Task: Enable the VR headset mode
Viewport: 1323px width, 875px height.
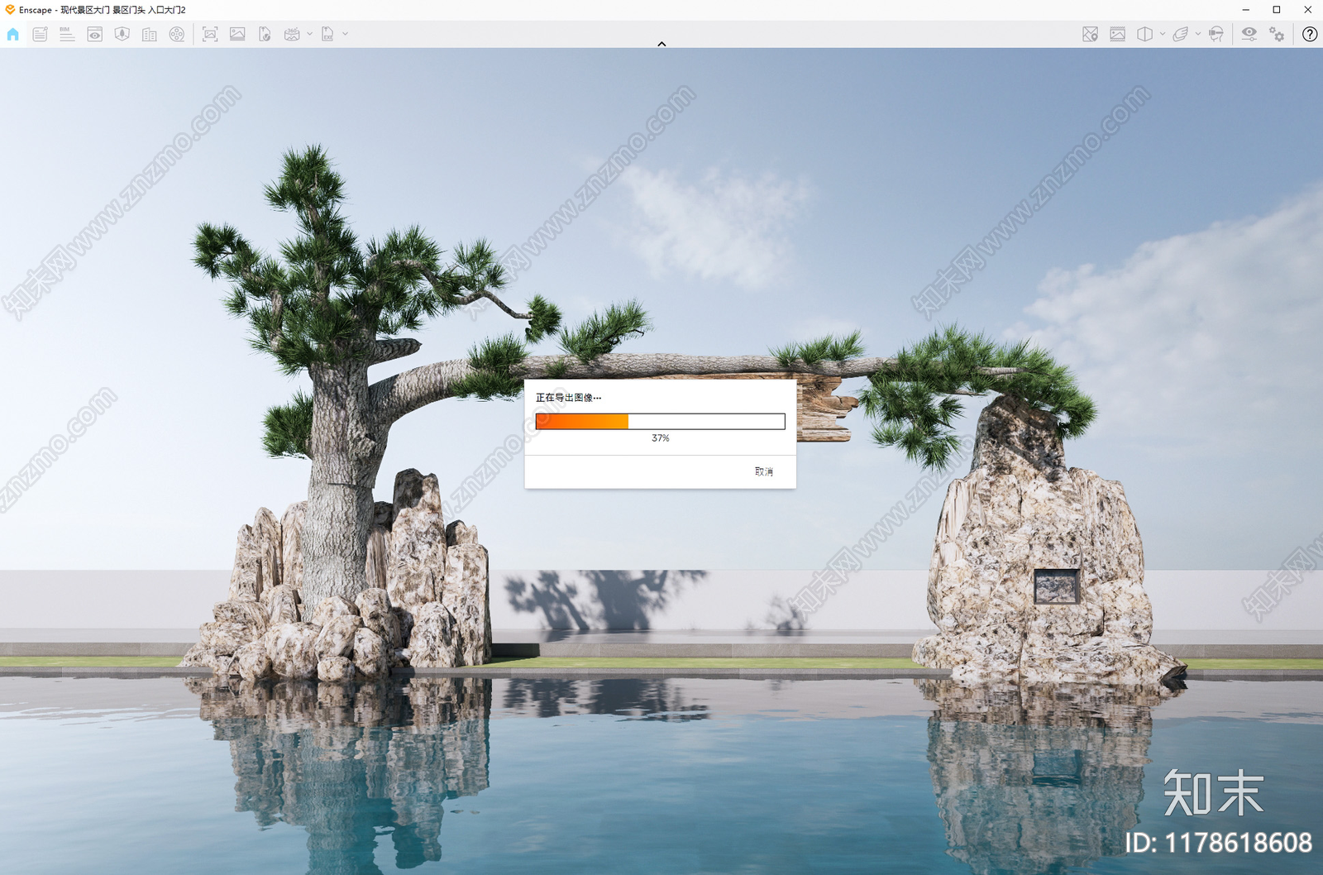Action: pos(1216,34)
